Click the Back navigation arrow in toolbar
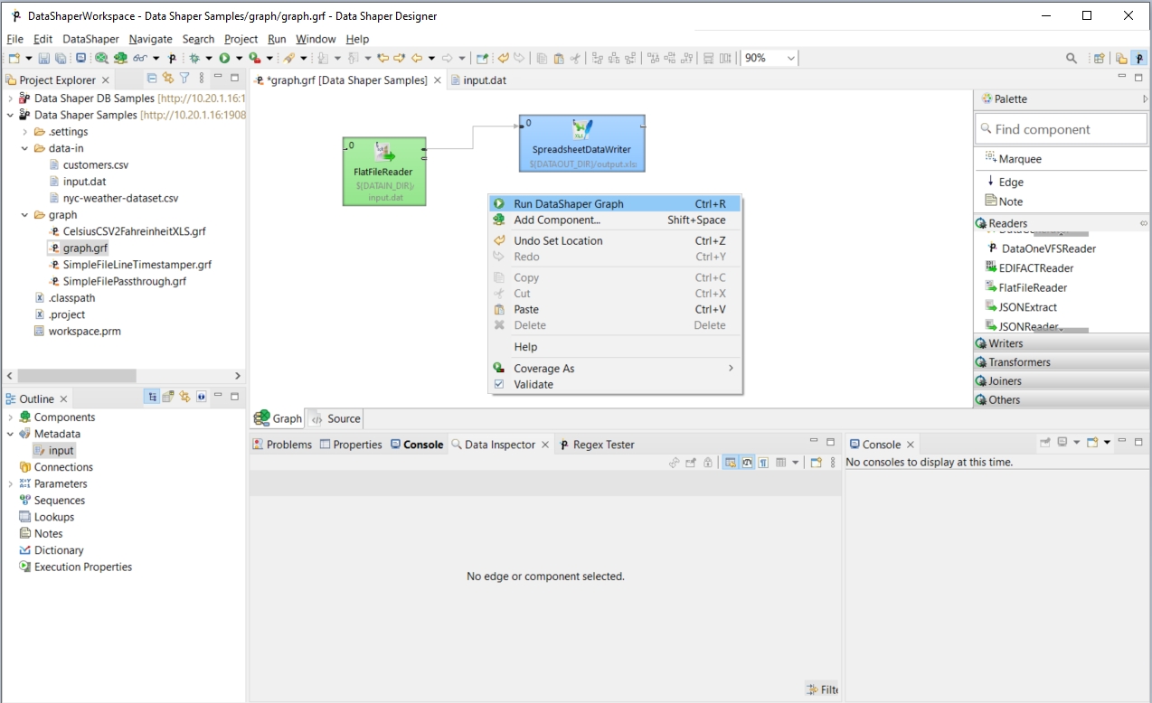Screen dimensions: 1152x703 [417, 58]
